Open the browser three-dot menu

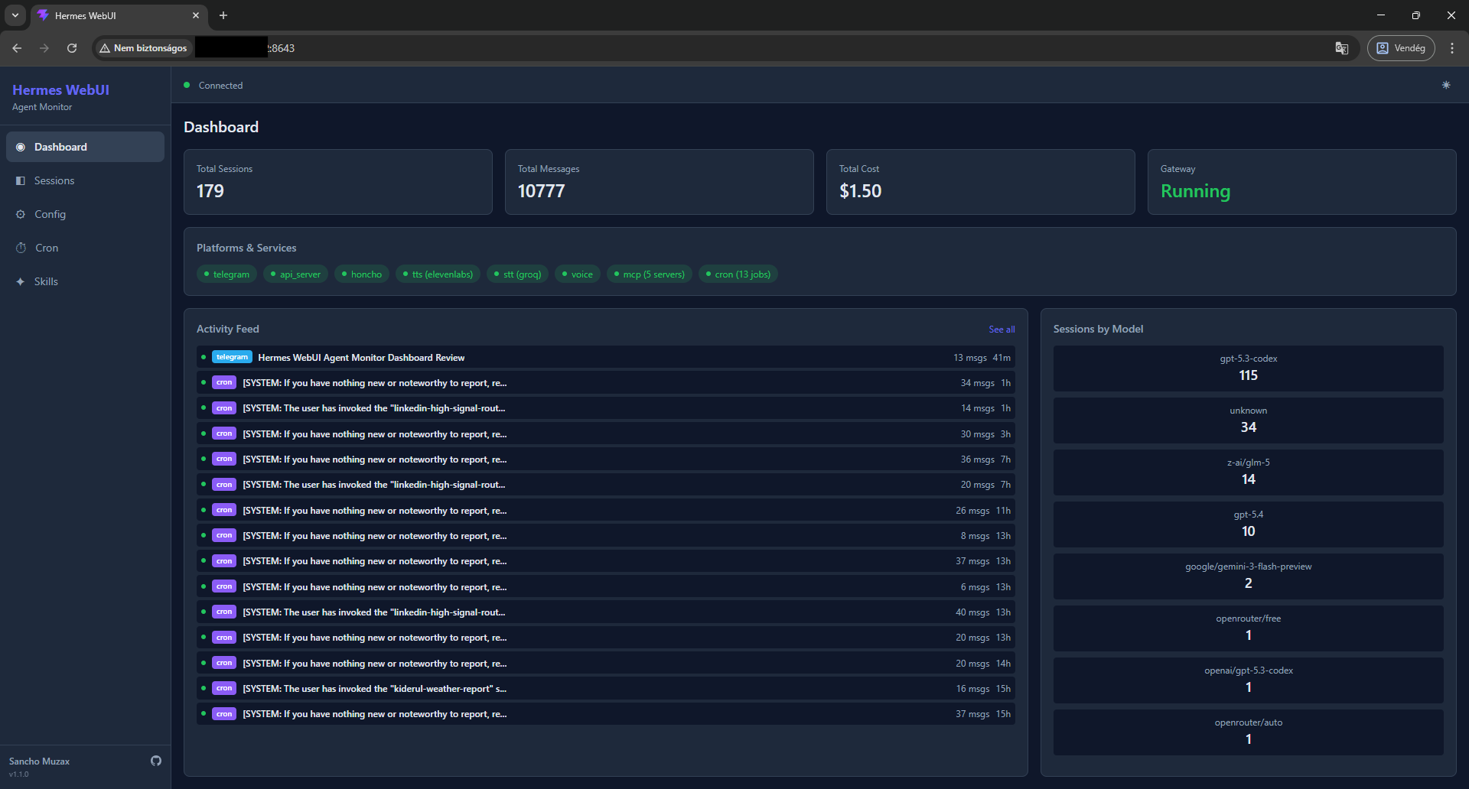click(x=1452, y=48)
